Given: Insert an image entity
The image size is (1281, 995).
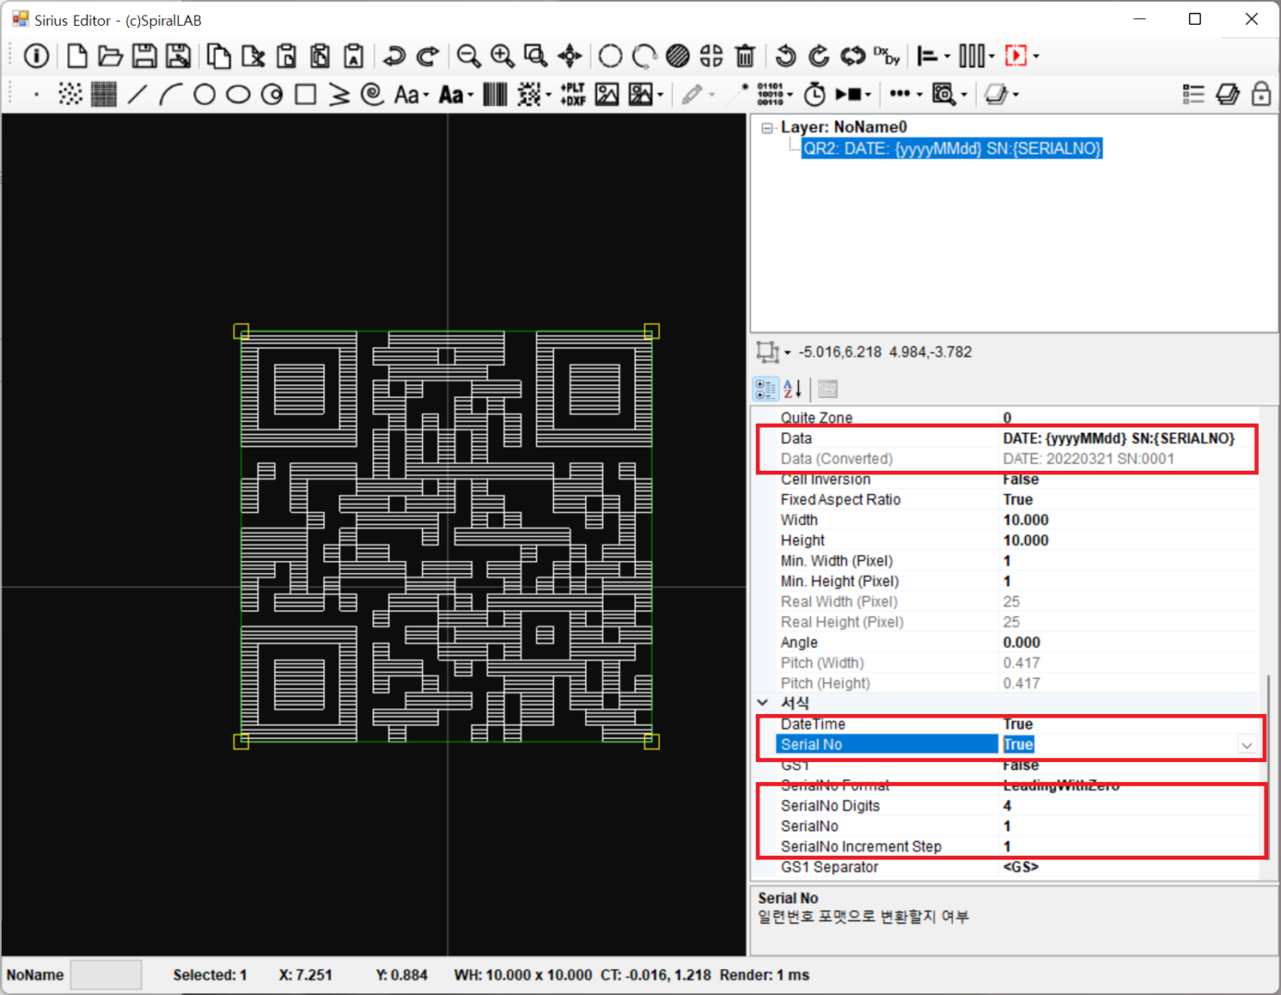Looking at the screenshot, I should click(606, 94).
